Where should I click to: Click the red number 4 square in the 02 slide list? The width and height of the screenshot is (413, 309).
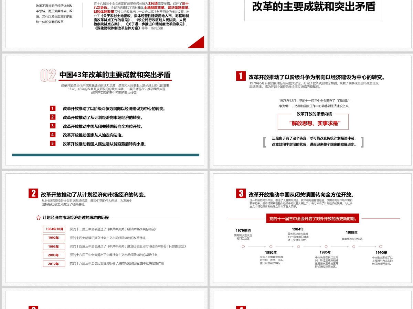[x=53, y=135]
